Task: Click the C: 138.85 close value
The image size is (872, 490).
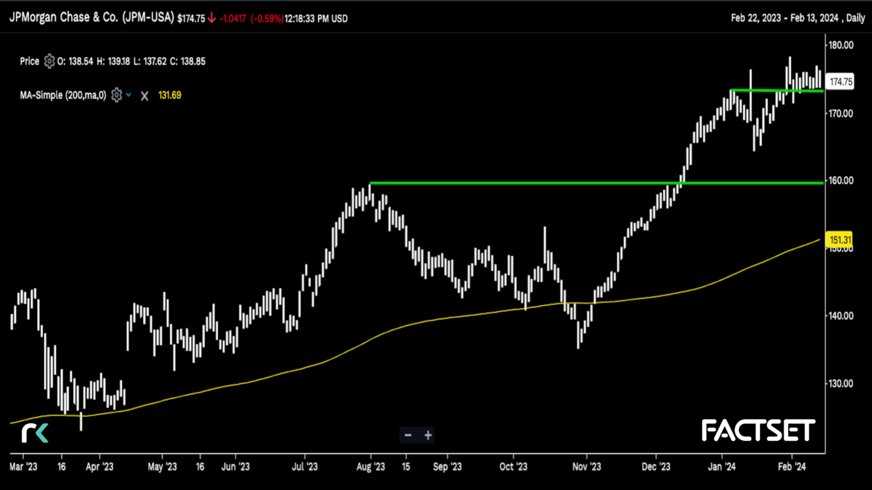Action: (188, 61)
